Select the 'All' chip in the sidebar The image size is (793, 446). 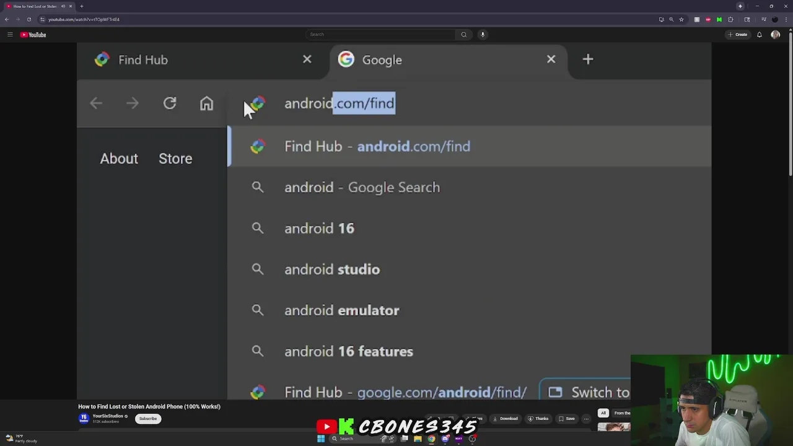603,413
